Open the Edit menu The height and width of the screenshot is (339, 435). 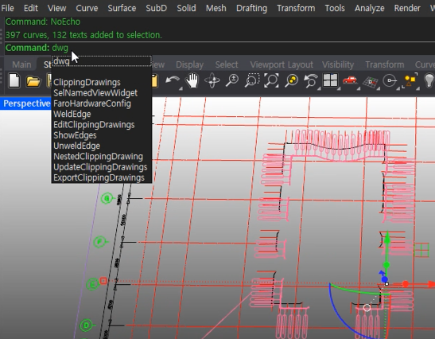pos(31,8)
